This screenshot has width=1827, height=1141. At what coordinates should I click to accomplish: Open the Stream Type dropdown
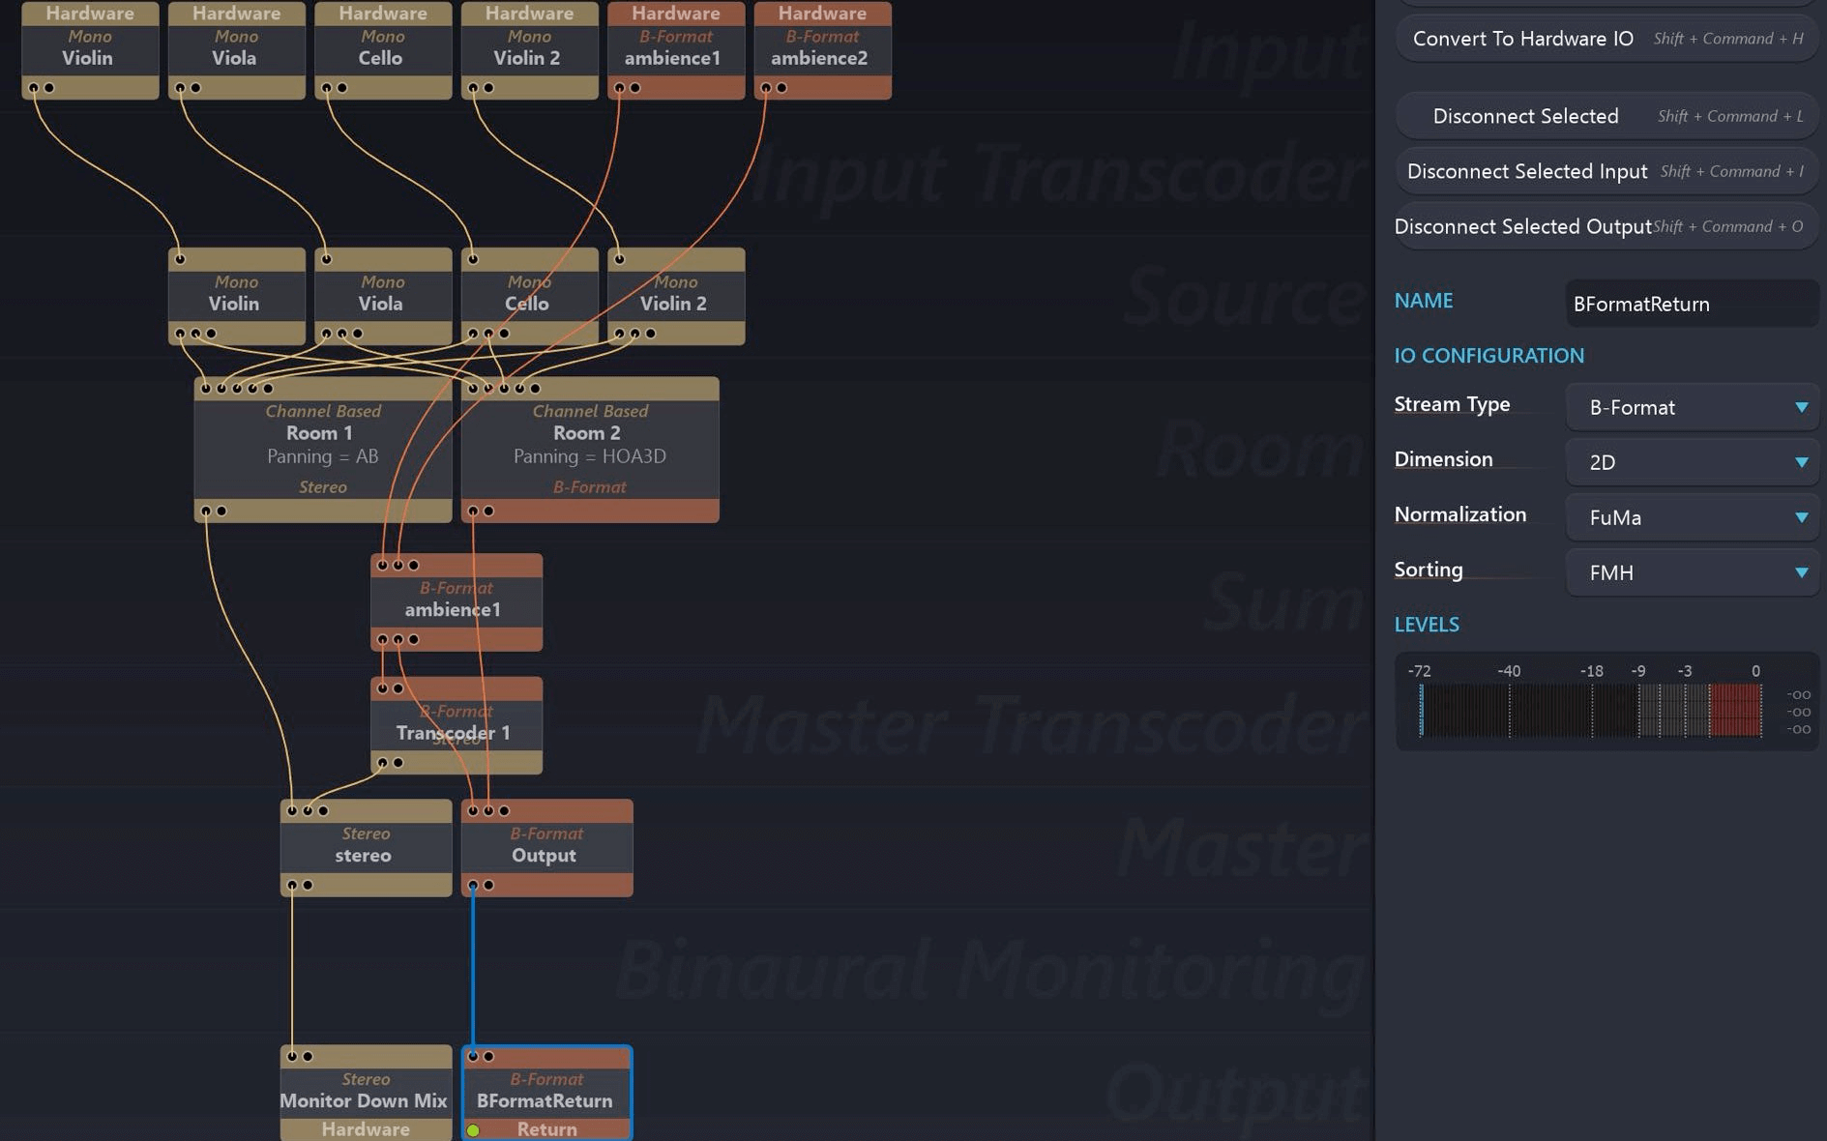[1692, 407]
